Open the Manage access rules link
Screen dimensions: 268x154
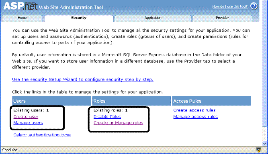pos(196,117)
